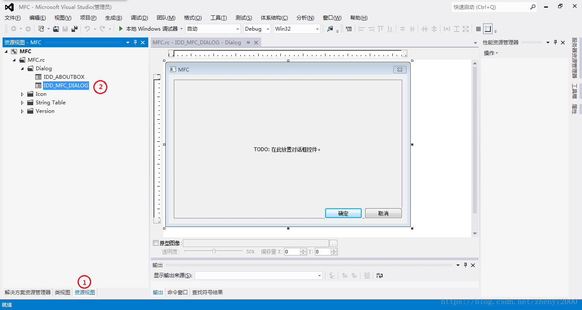The image size is (582, 310).
Task: Click the Space Down icon
Action: [x=434, y=29]
